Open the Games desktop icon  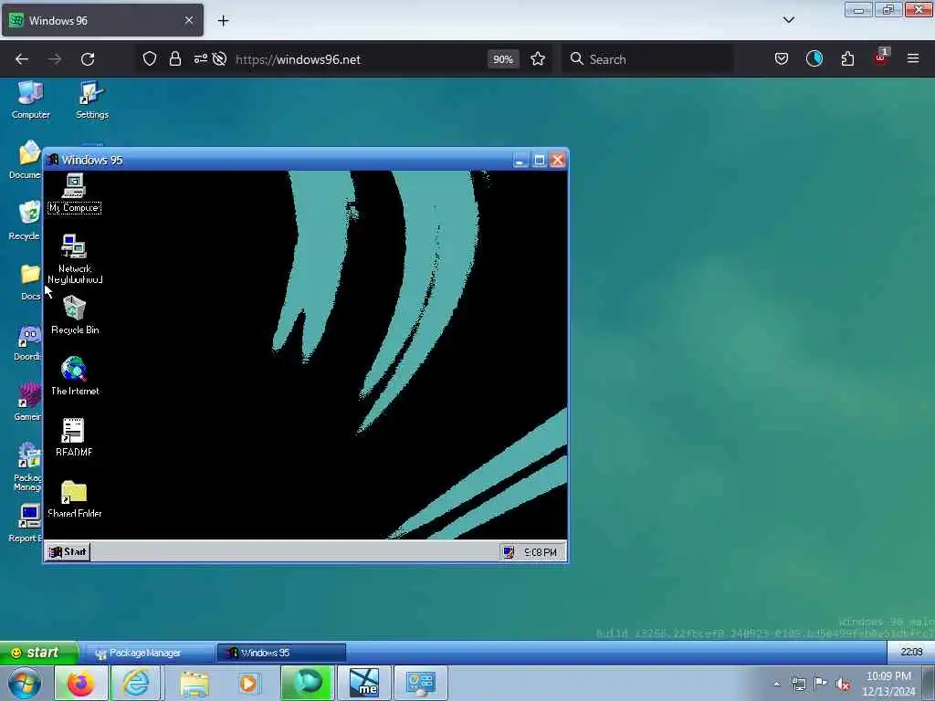(x=28, y=403)
